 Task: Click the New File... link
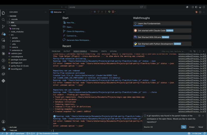pyautogui.click(x=71, y=23)
